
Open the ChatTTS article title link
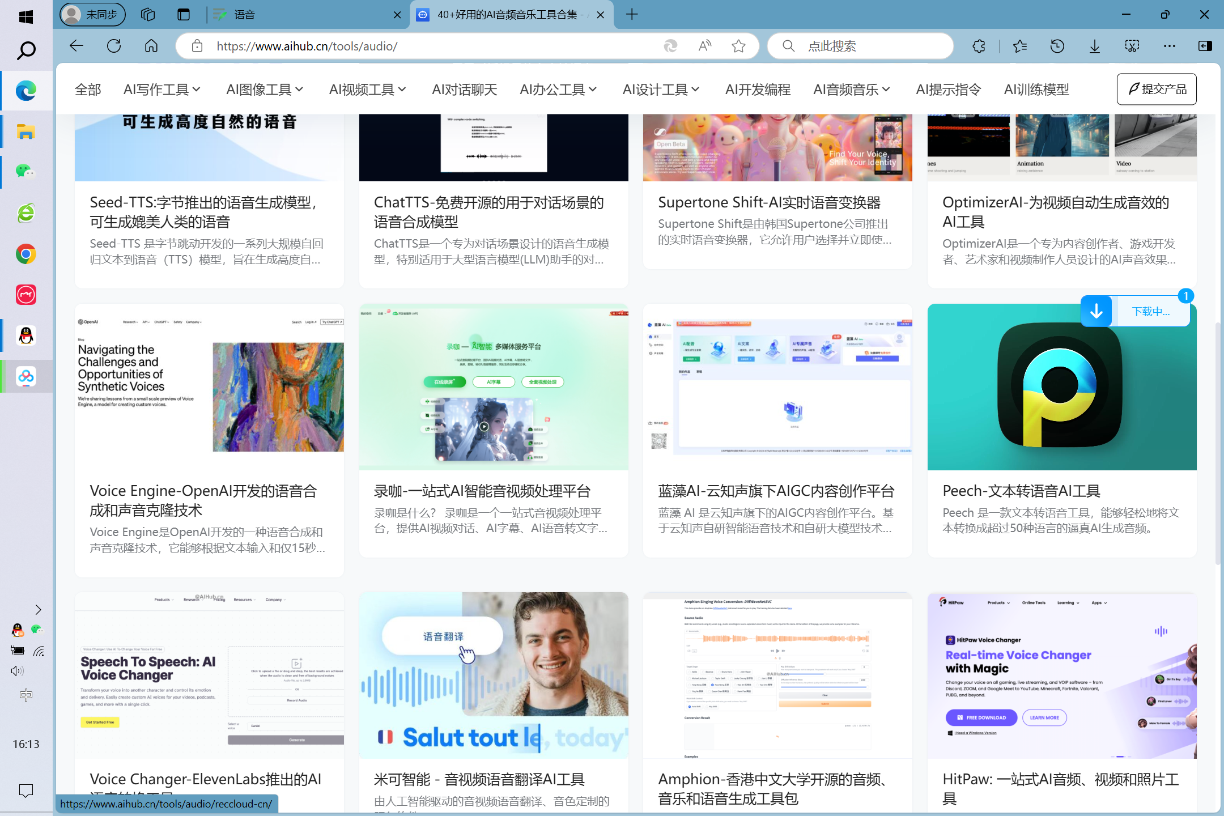[488, 212]
